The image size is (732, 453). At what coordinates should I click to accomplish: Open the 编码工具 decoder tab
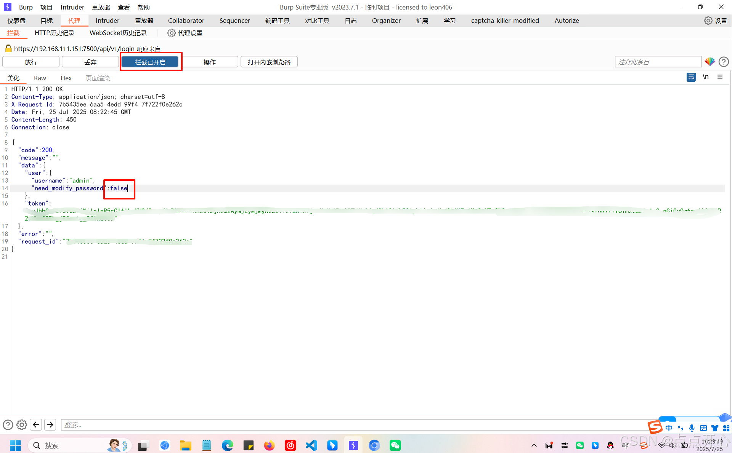(278, 21)
